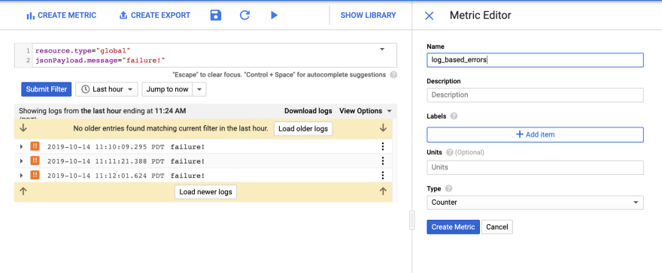Image resolution: width=662 pixels, height=273 pixels.
Task: Click into the Description input field
Action: click(535, 95)
